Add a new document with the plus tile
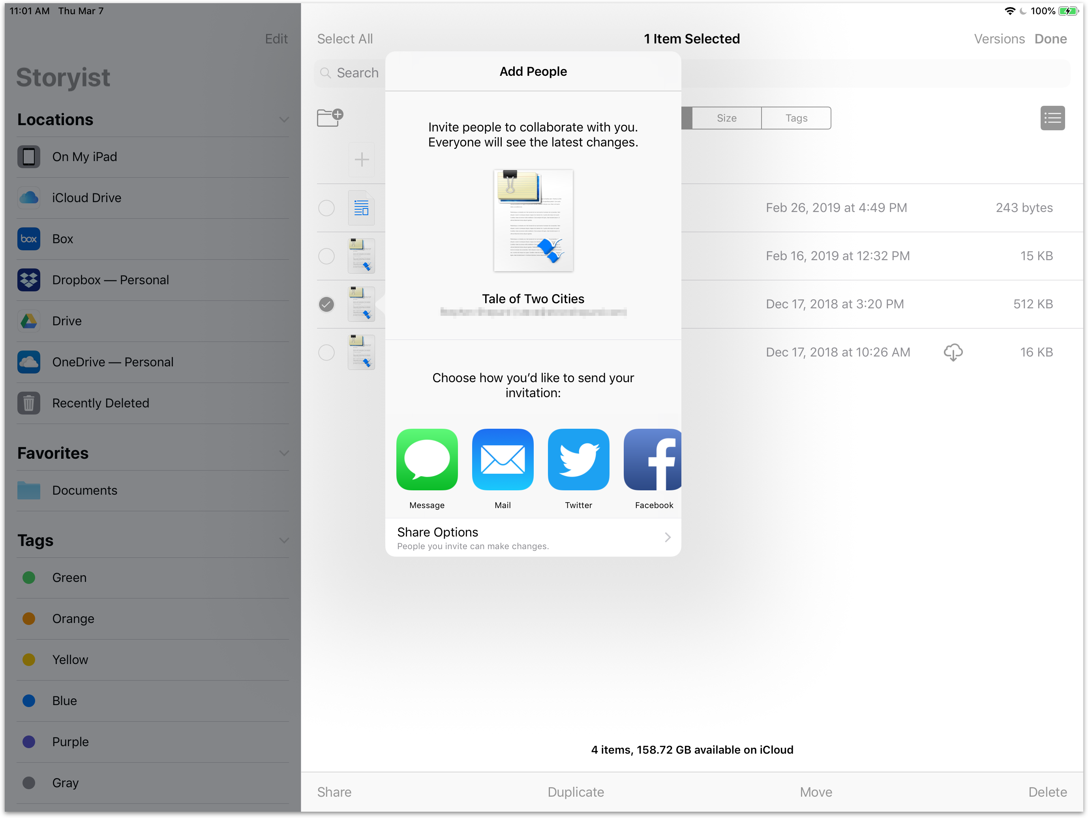The width and height of the screenshot is (1088, 818). 362,159
